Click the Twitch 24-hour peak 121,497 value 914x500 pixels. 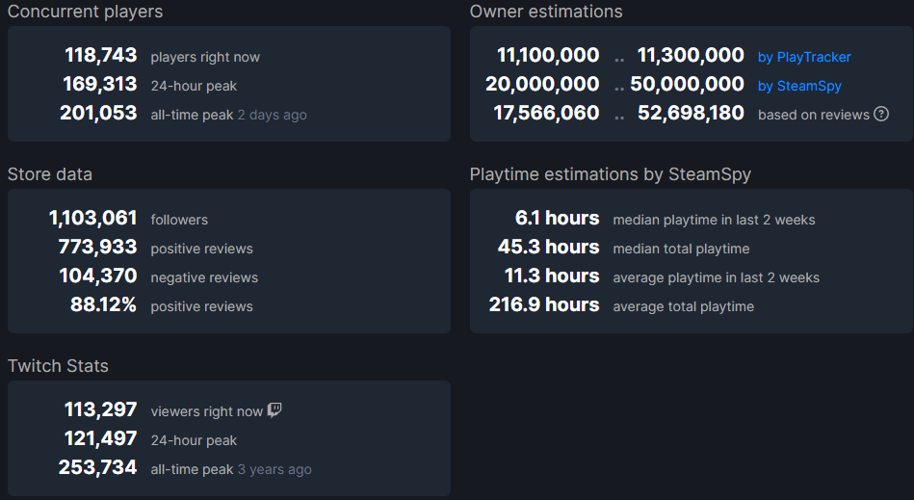point(101,438)
